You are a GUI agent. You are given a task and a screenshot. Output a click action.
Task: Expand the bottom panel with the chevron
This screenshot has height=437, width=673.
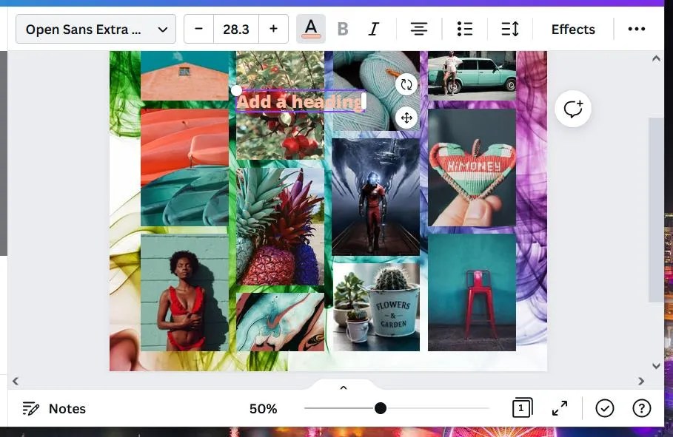[x=343, y=387]
